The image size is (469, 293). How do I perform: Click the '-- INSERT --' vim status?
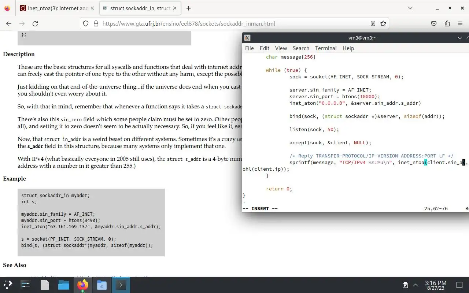pyautogui.click(x=260, y=208)
